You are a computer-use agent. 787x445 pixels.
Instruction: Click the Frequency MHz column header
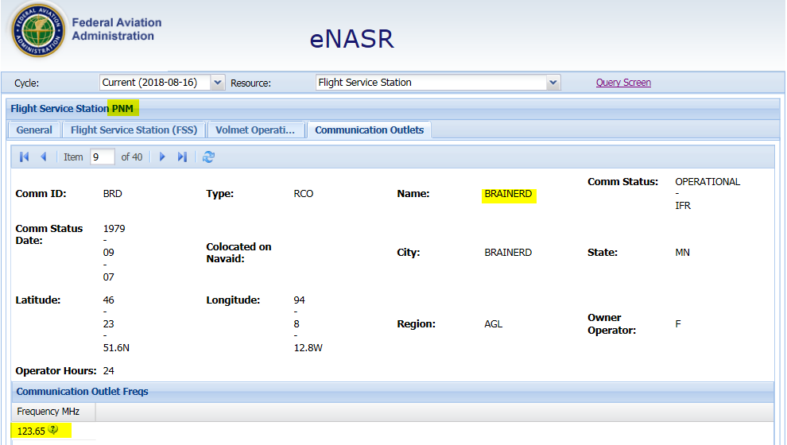53,412
